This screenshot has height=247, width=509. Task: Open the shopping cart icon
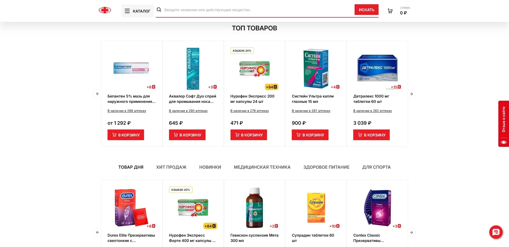[390, 11]
